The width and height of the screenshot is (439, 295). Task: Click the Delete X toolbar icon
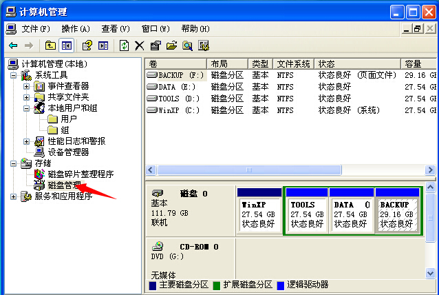click(140, 45)
